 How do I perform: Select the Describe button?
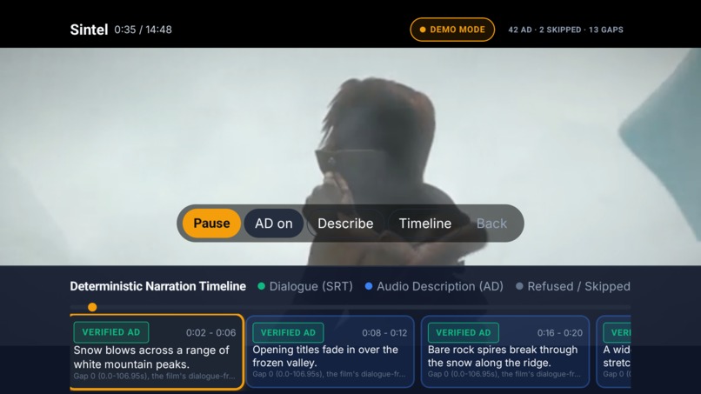pyautogui.click(x=345, y=224)
